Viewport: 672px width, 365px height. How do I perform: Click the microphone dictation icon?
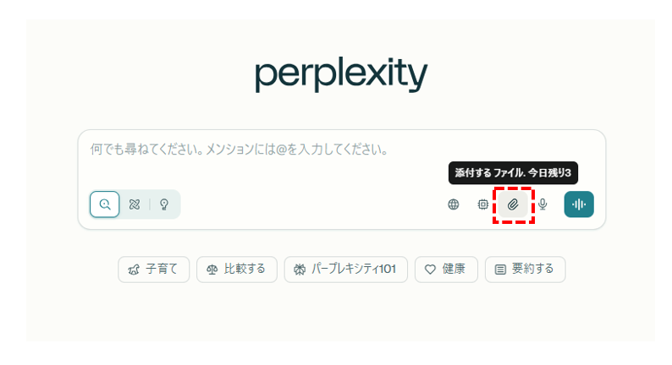[x=543, y=204]
